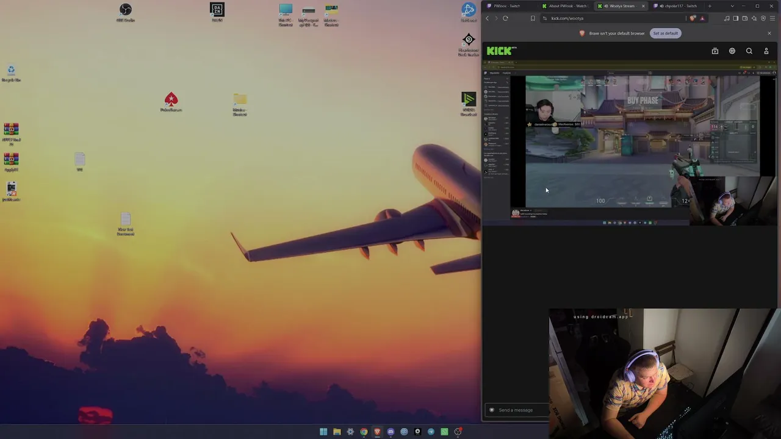Open the Brave playlist music-note icon
Image resolution: width=781 pixels, height=439 pixels.
pyautogui.click(x=727, y=18)
